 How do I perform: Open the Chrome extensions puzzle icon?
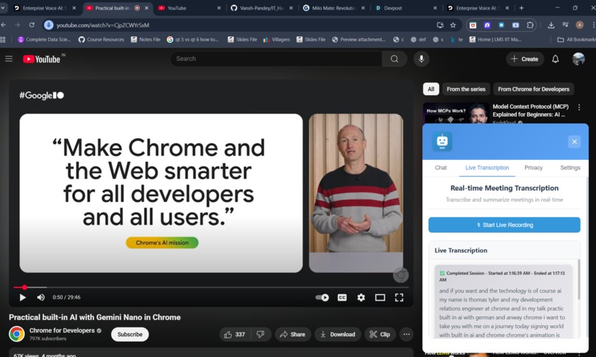(x=530, y=25)
